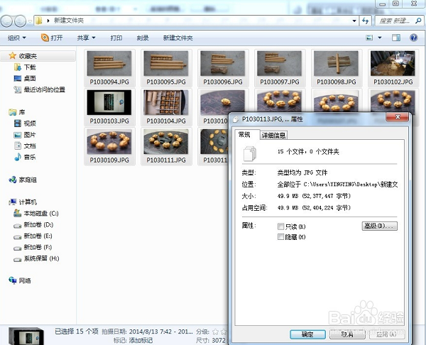
Task: Open the view options dropdown arrow
Action: (x=380, y=38)
